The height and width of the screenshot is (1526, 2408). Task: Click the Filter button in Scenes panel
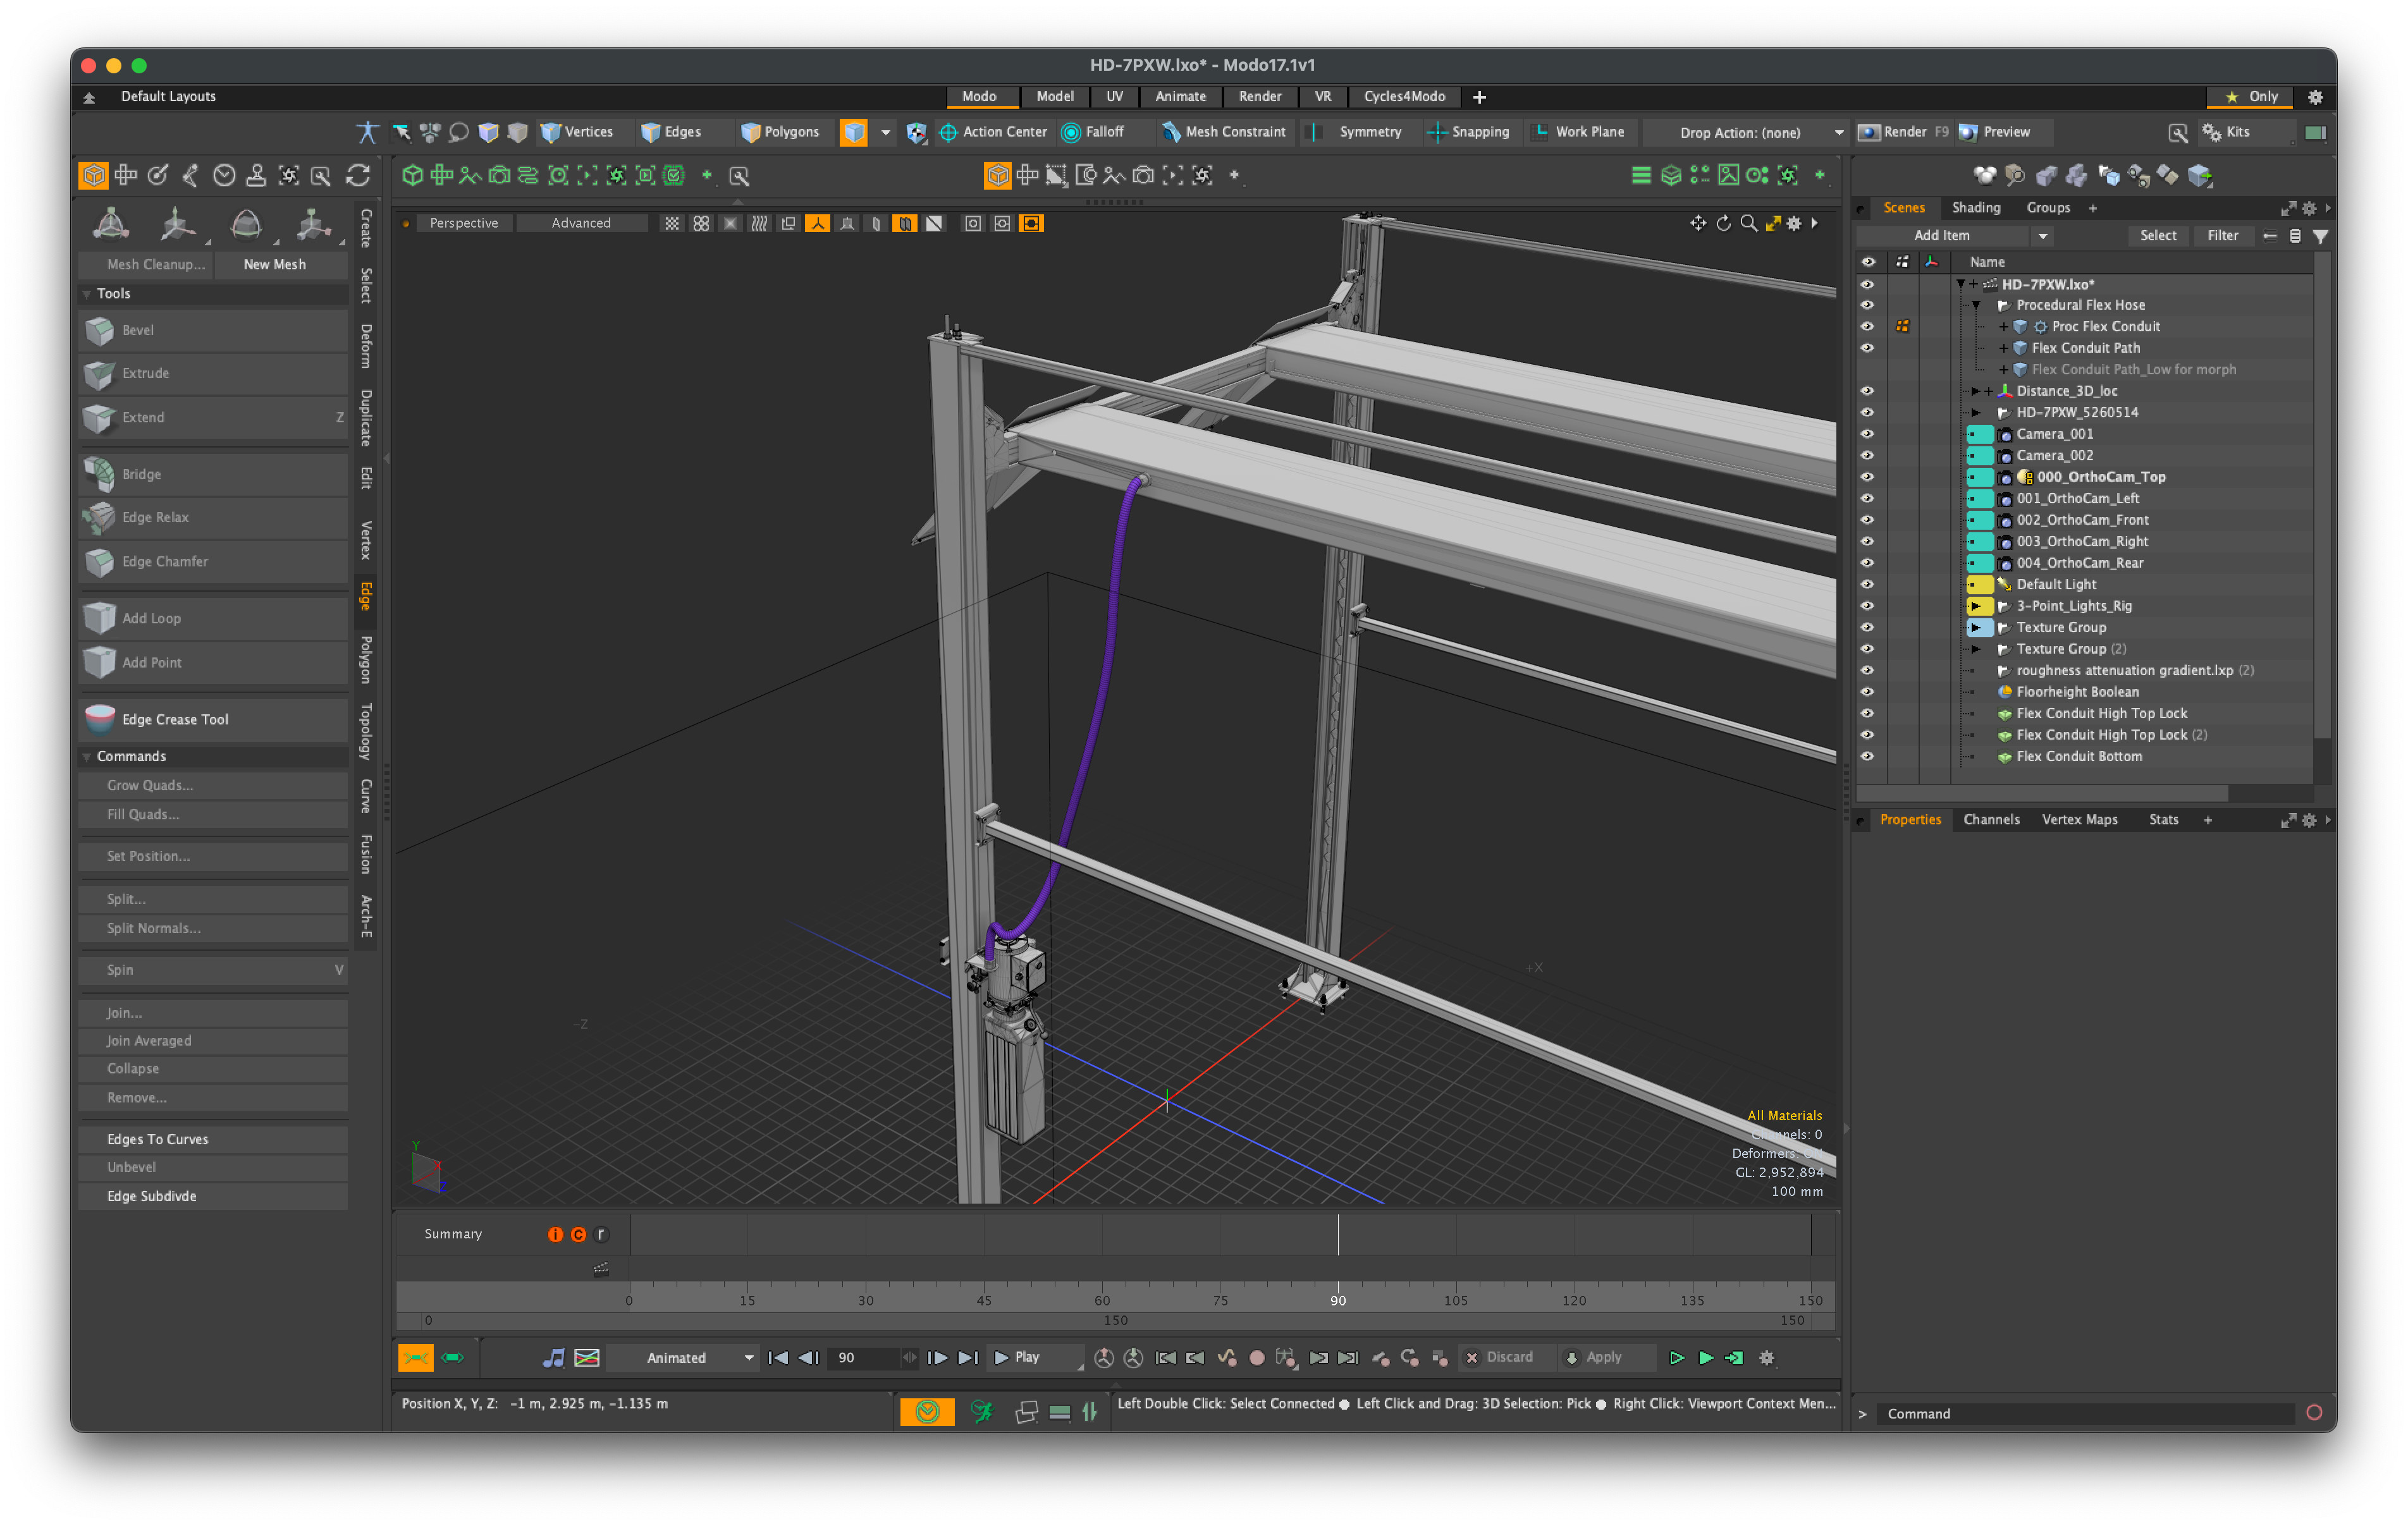pos(2222,235)
